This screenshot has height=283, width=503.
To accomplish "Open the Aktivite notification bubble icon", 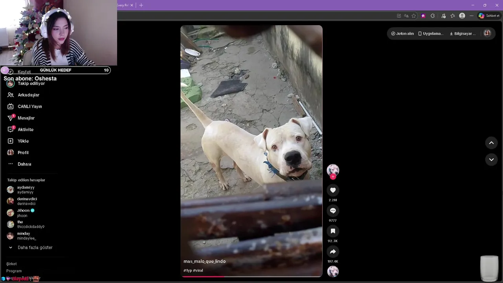I will pos(11,129).
